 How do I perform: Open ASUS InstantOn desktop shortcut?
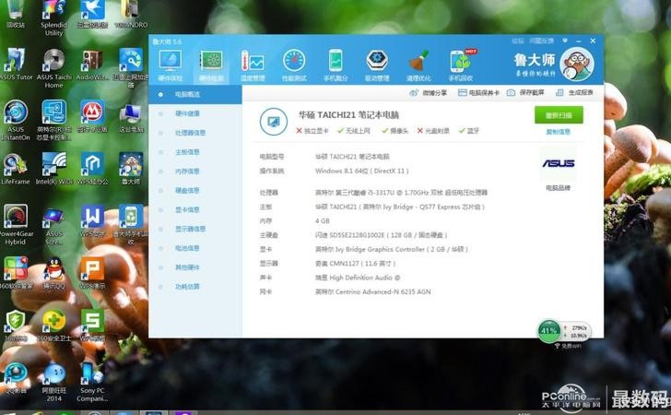(x=16, y=121)
